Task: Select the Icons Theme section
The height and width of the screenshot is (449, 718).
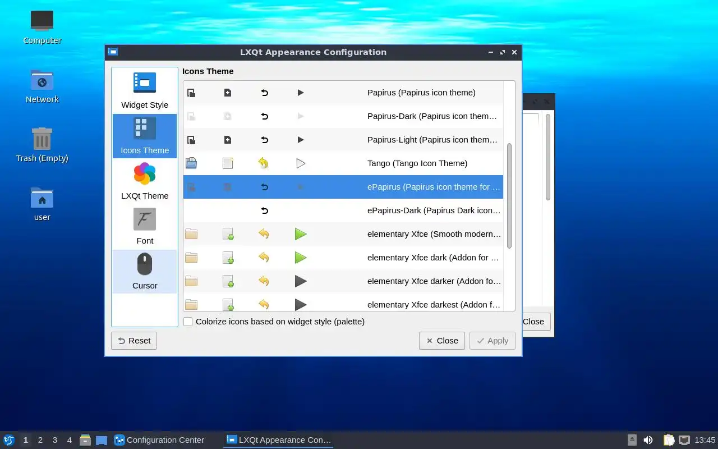Action: 145,136
